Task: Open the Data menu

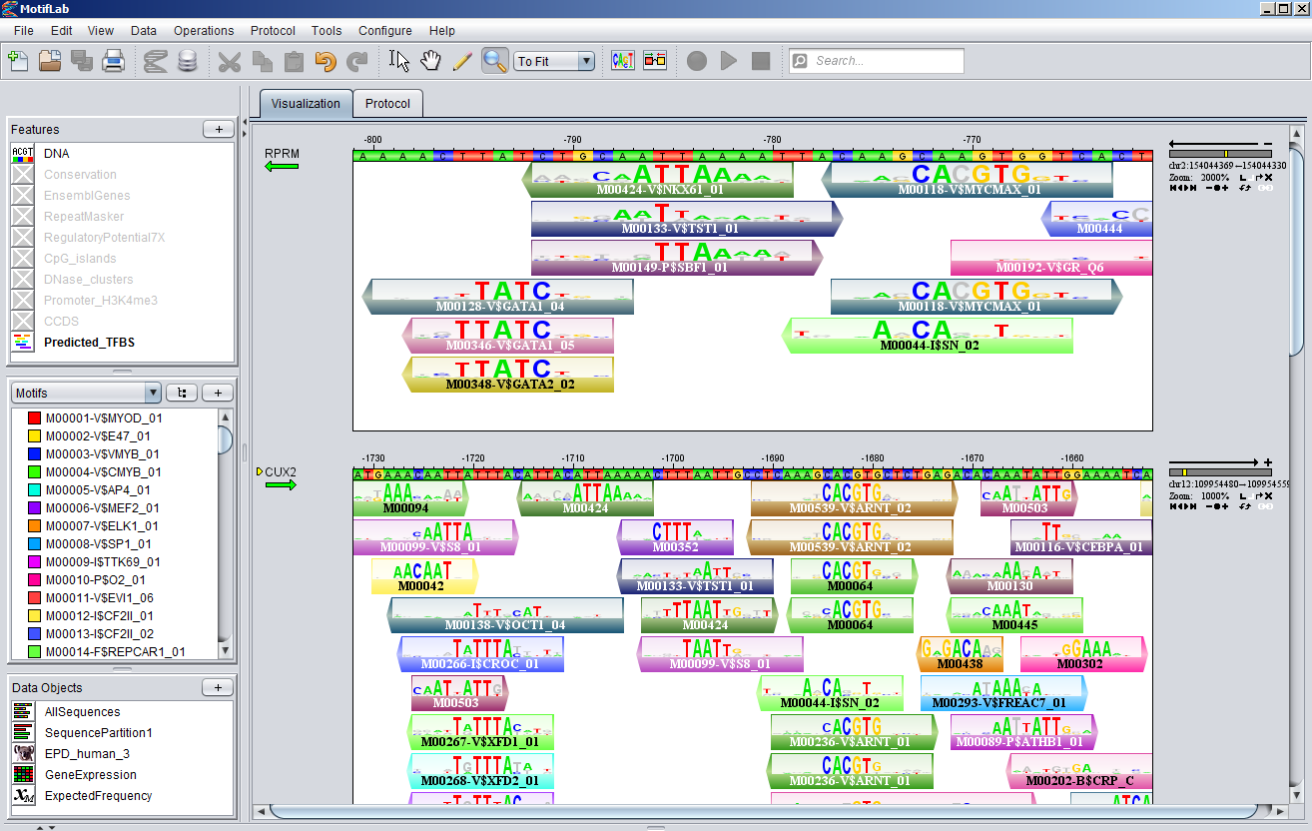Action: [144, 30]
